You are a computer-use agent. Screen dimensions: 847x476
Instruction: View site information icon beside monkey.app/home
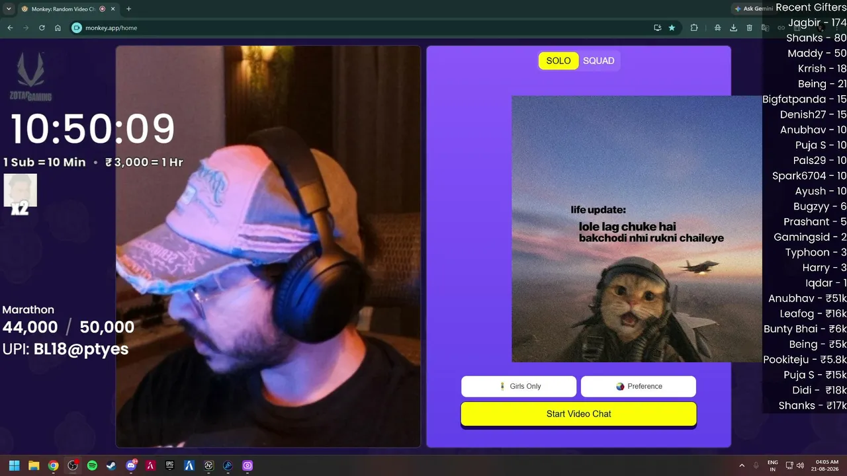tap(77, 28)
